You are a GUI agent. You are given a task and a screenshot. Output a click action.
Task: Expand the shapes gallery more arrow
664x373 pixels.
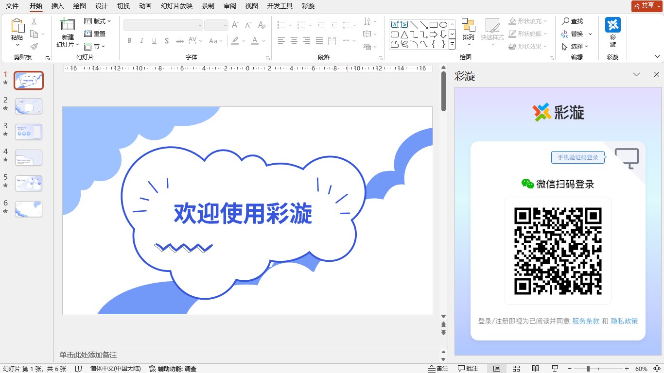pyautogui.click(x=453, y=44)
